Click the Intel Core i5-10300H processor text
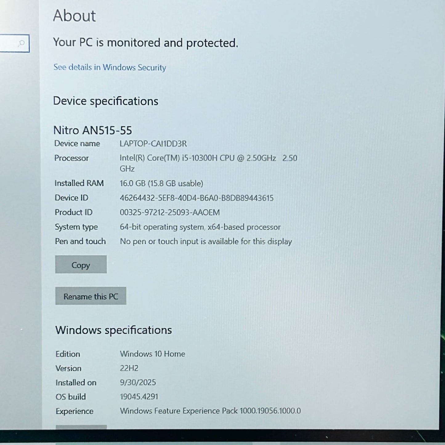 [198, 158]
